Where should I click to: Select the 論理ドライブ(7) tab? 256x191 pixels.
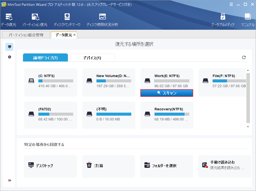coord(45,58)
